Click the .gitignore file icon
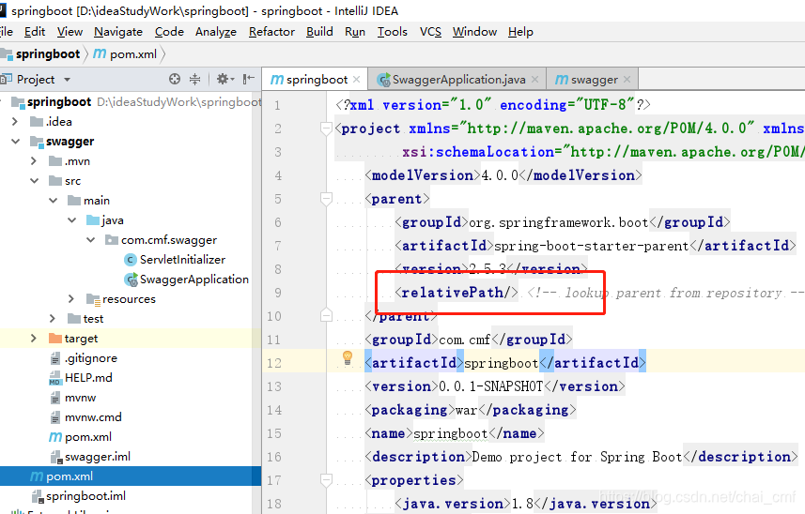 [x=54, y=358]
